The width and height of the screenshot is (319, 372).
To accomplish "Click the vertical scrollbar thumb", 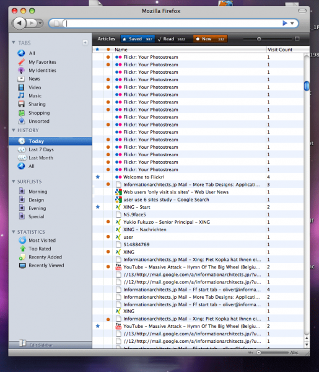I will click(307, 86).
